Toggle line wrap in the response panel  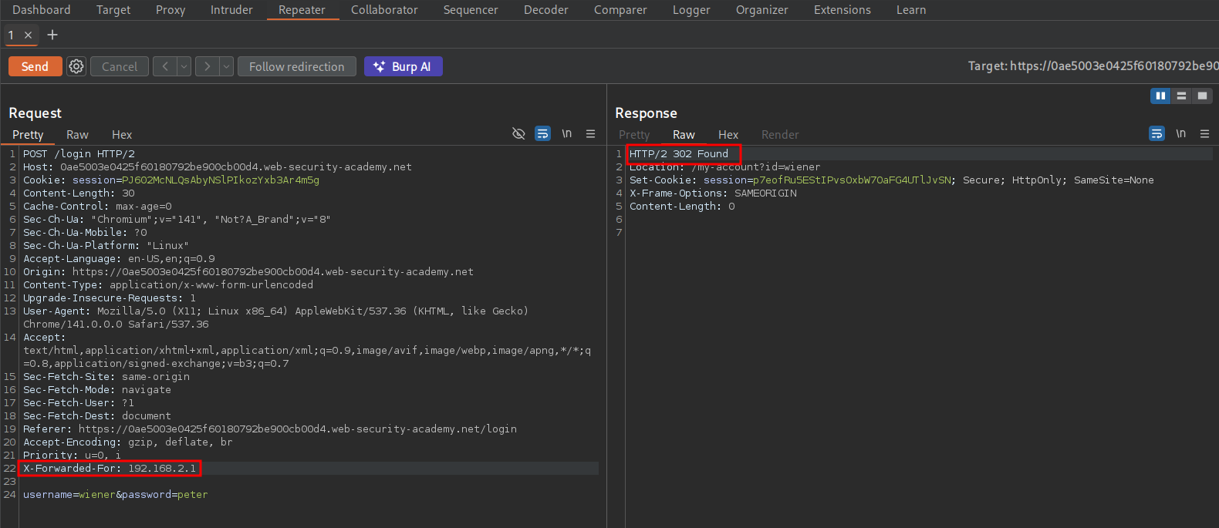click(1157, 134)
